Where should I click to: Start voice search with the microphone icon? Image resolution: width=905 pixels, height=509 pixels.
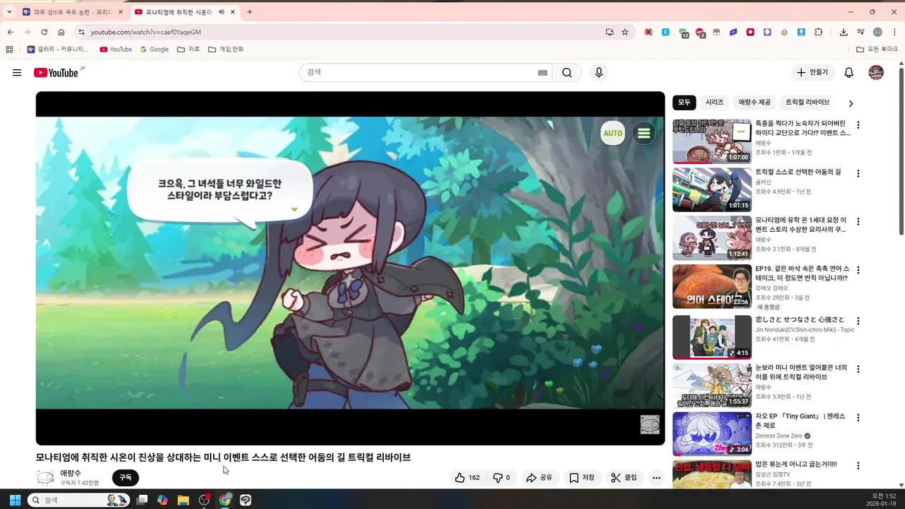599,73
